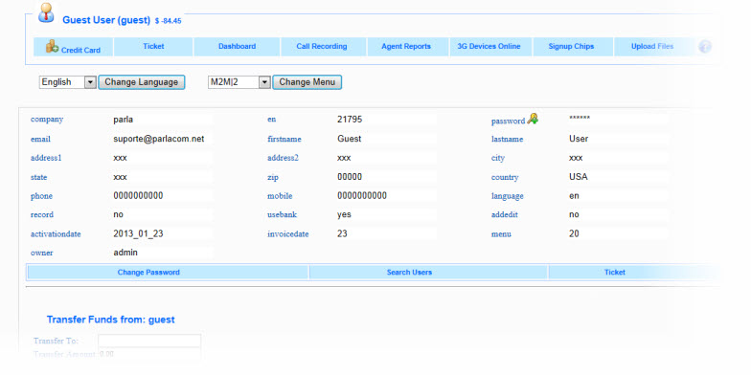This screenshot has width=751, height=375.
Task: Click addedit value no
Action: click(574, 214)
